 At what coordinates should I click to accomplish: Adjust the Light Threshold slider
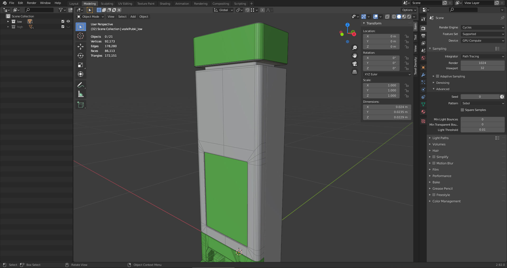click(483, 130)
